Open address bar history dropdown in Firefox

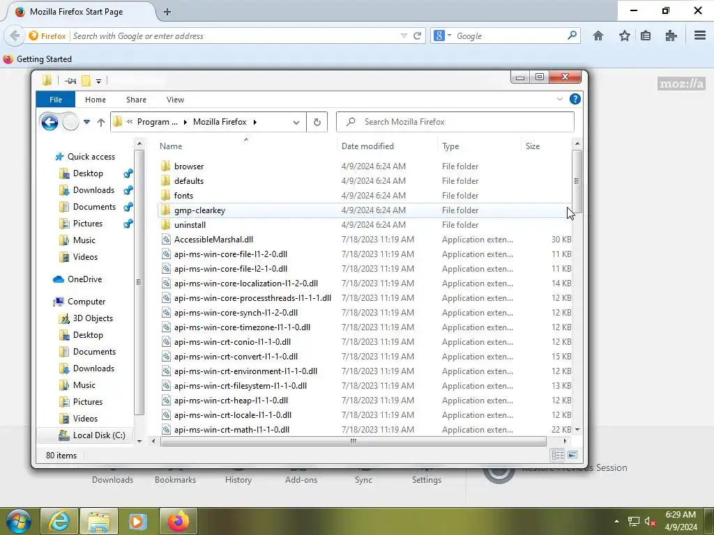point(404,36)
